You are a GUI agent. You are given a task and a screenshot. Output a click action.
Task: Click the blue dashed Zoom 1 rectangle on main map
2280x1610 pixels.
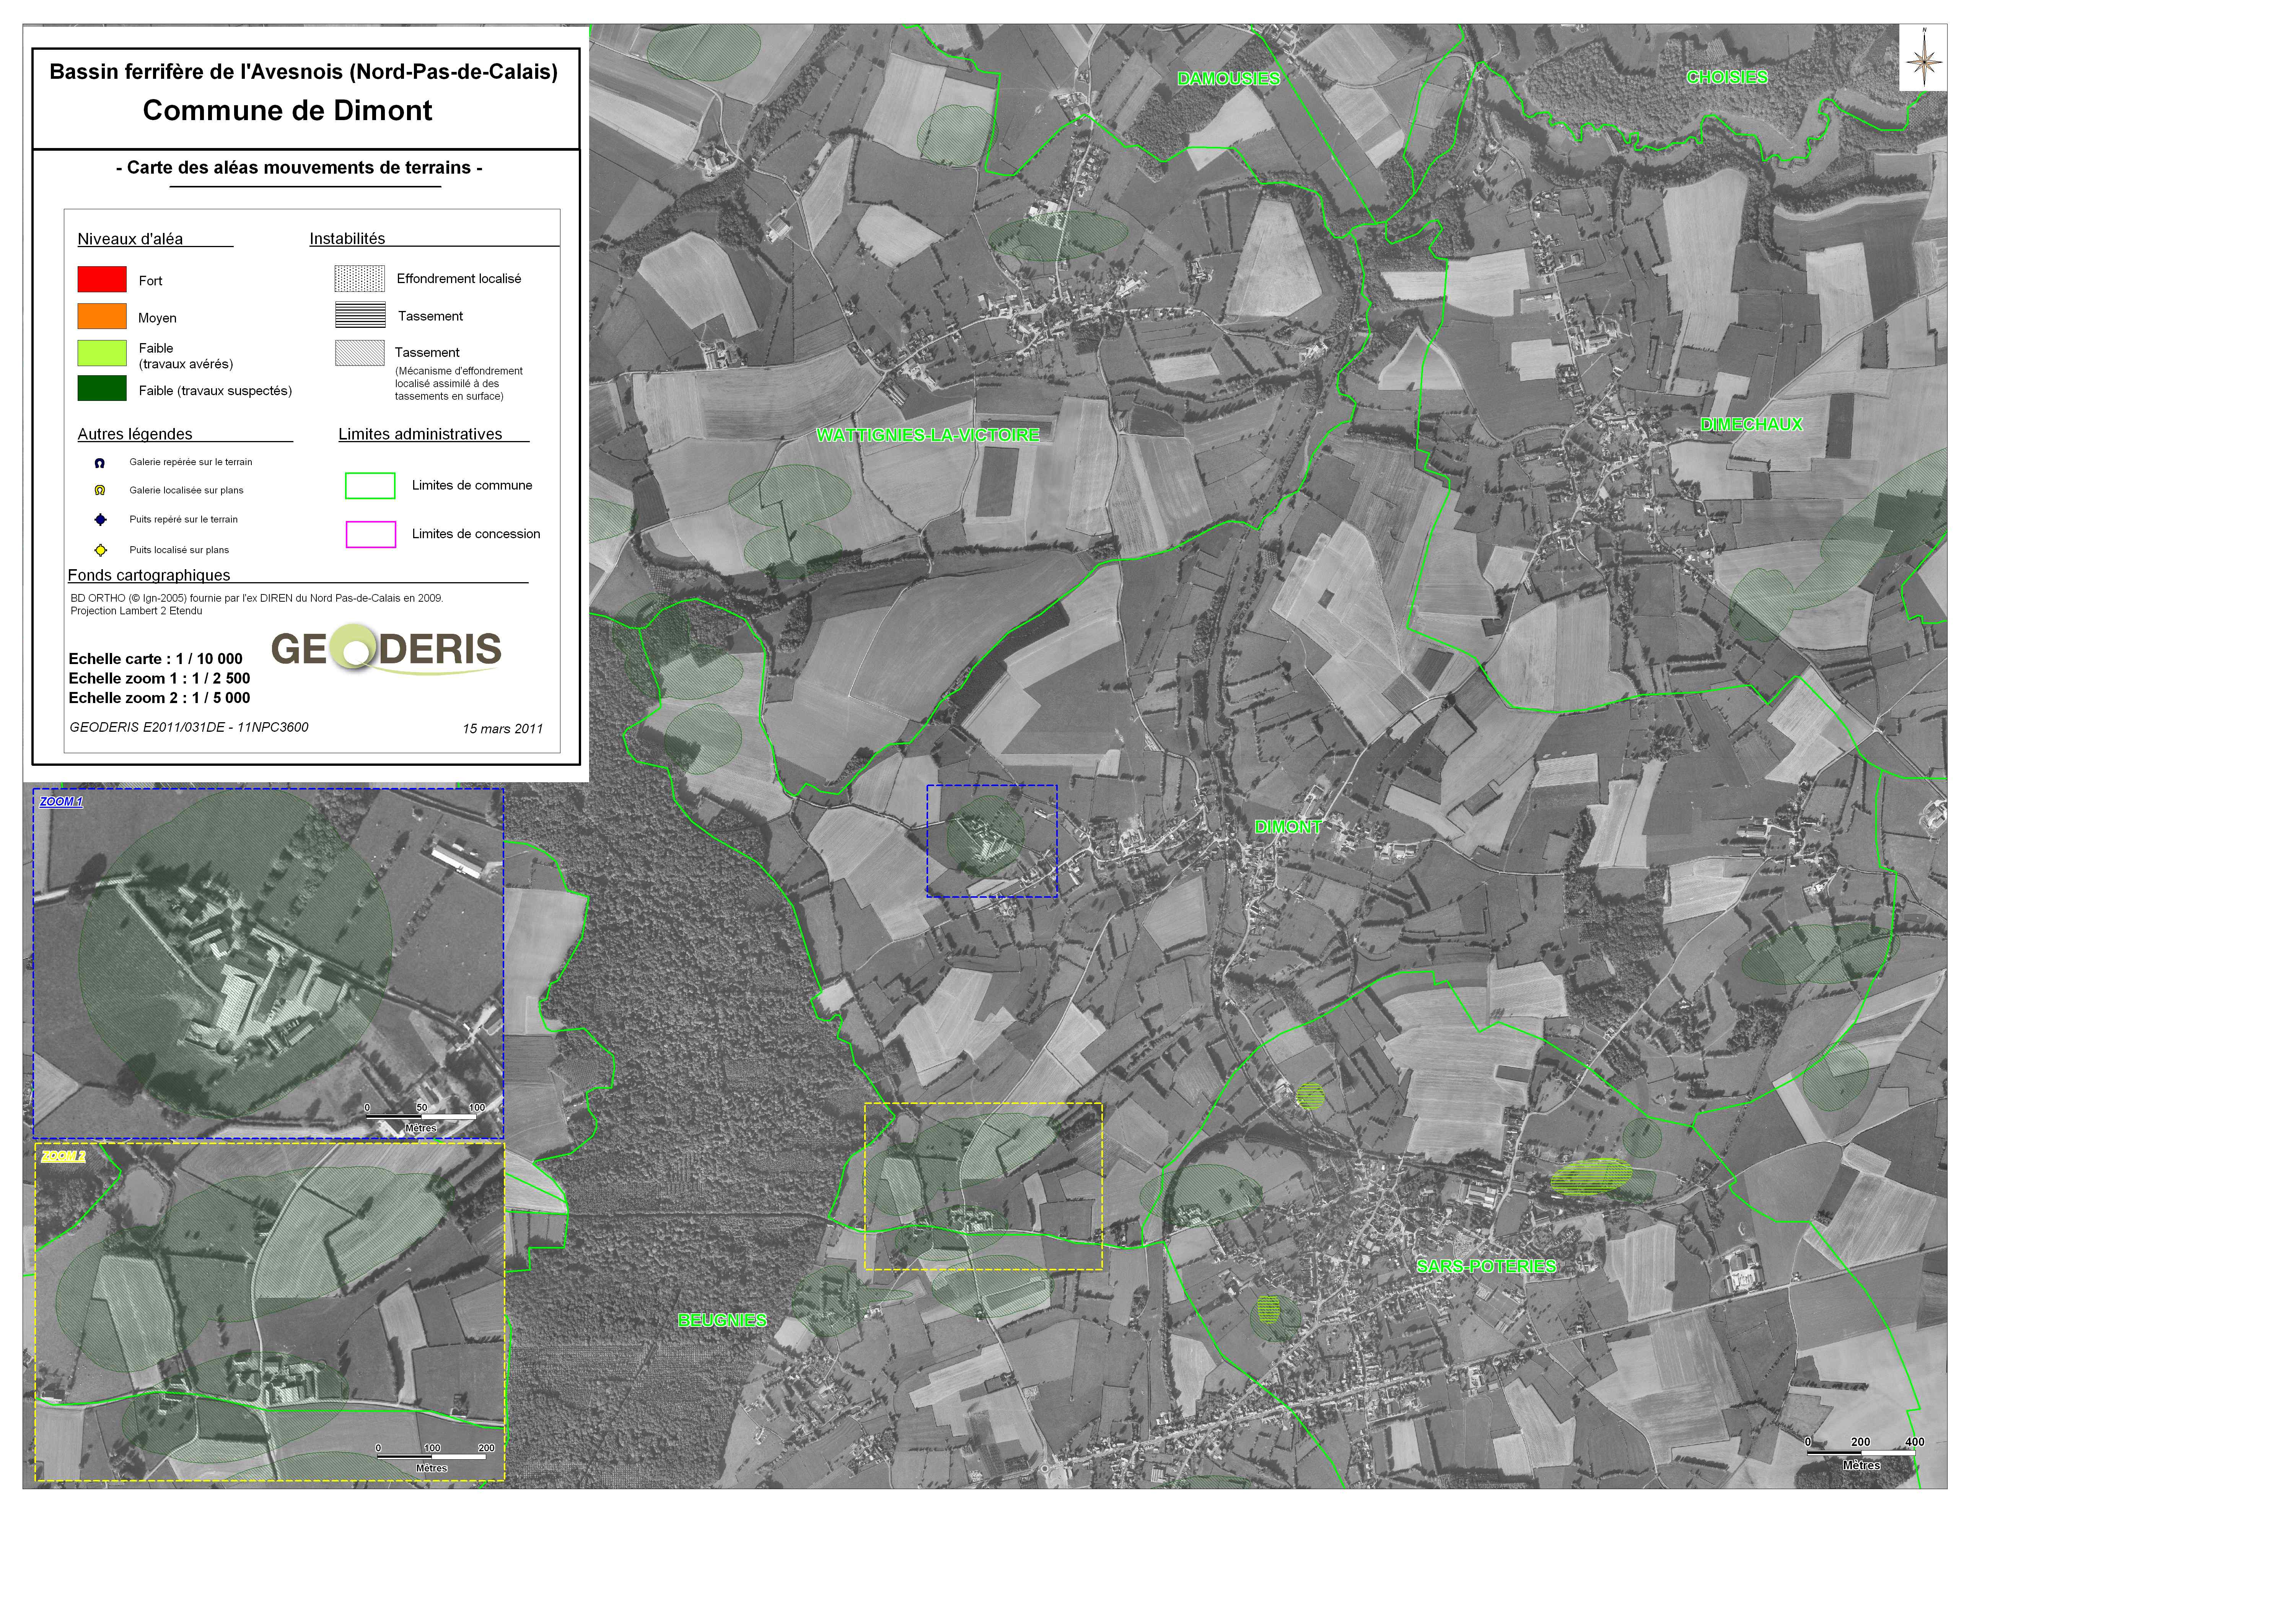coord(991,841)
